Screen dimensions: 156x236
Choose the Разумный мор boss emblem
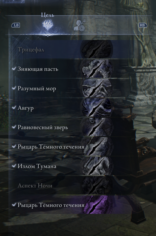[97, 88]
